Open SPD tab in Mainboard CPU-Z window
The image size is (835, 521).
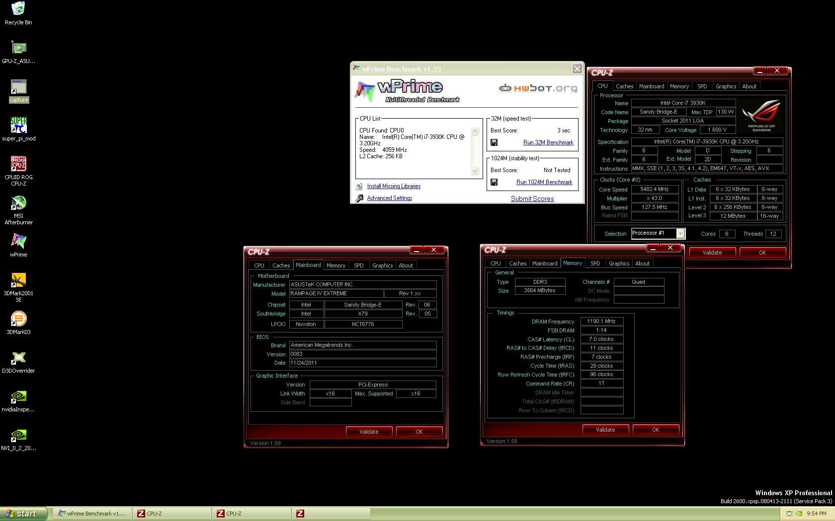(358, 265)
